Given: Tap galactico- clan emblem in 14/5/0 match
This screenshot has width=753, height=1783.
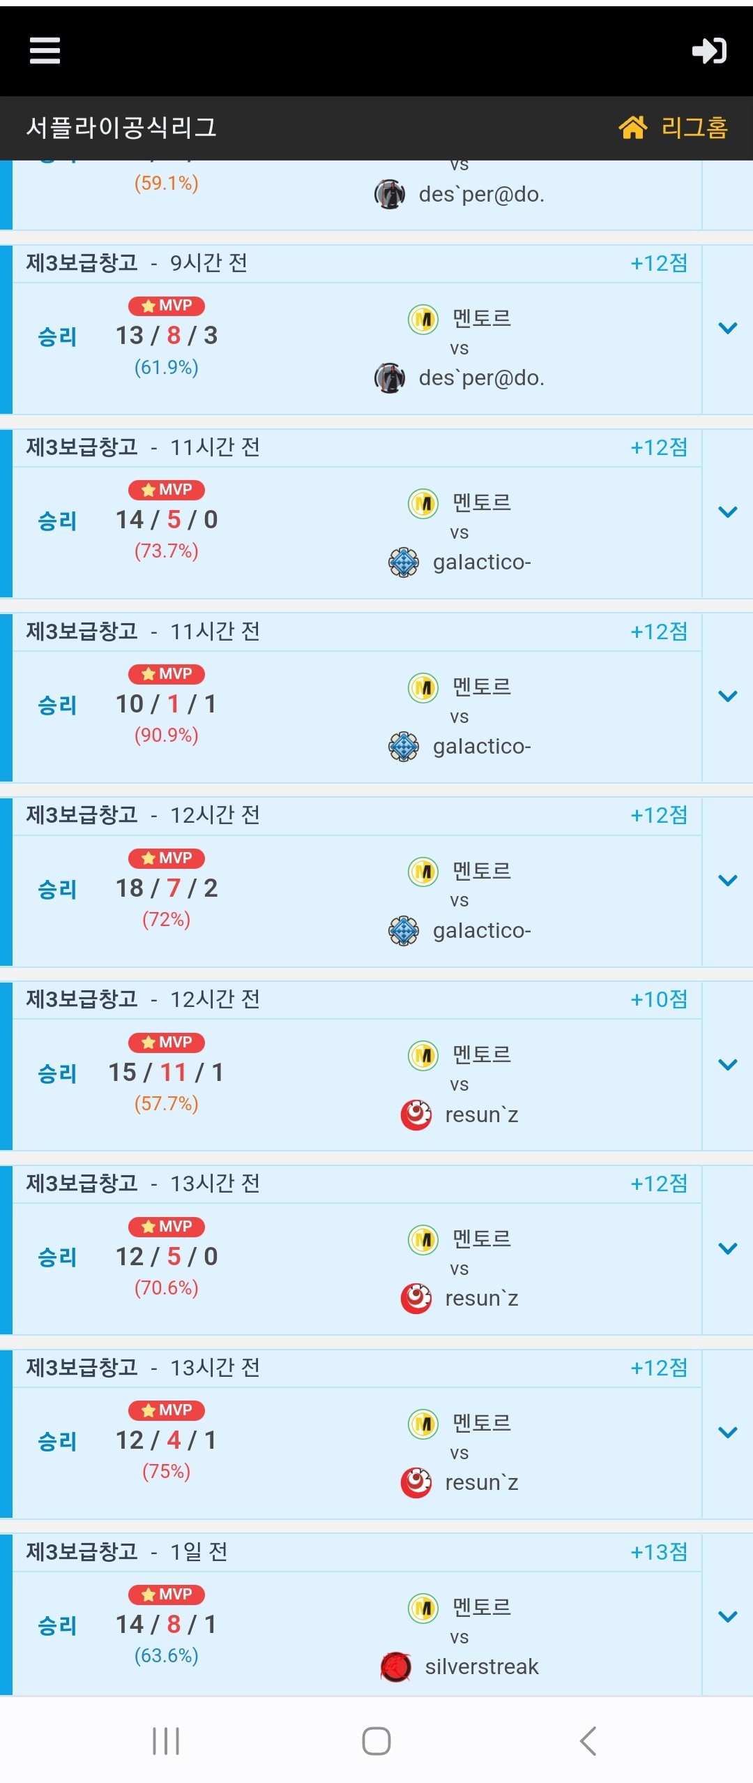Looking at the screenshot, I should tap(404, 562).
